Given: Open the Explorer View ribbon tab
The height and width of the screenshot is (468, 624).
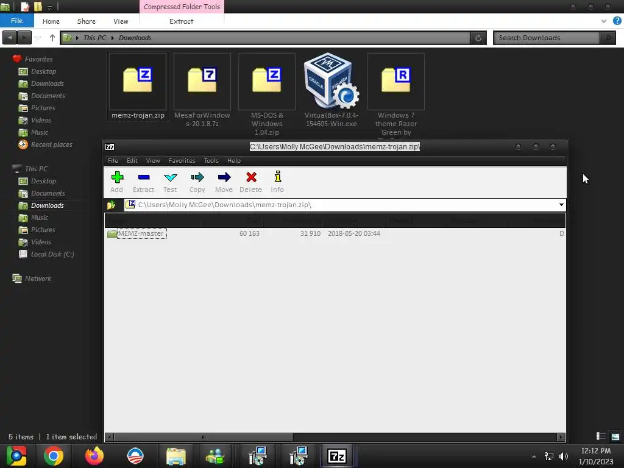Looking at the screenshot, I should pyautogui.click(x=121, y=21).
